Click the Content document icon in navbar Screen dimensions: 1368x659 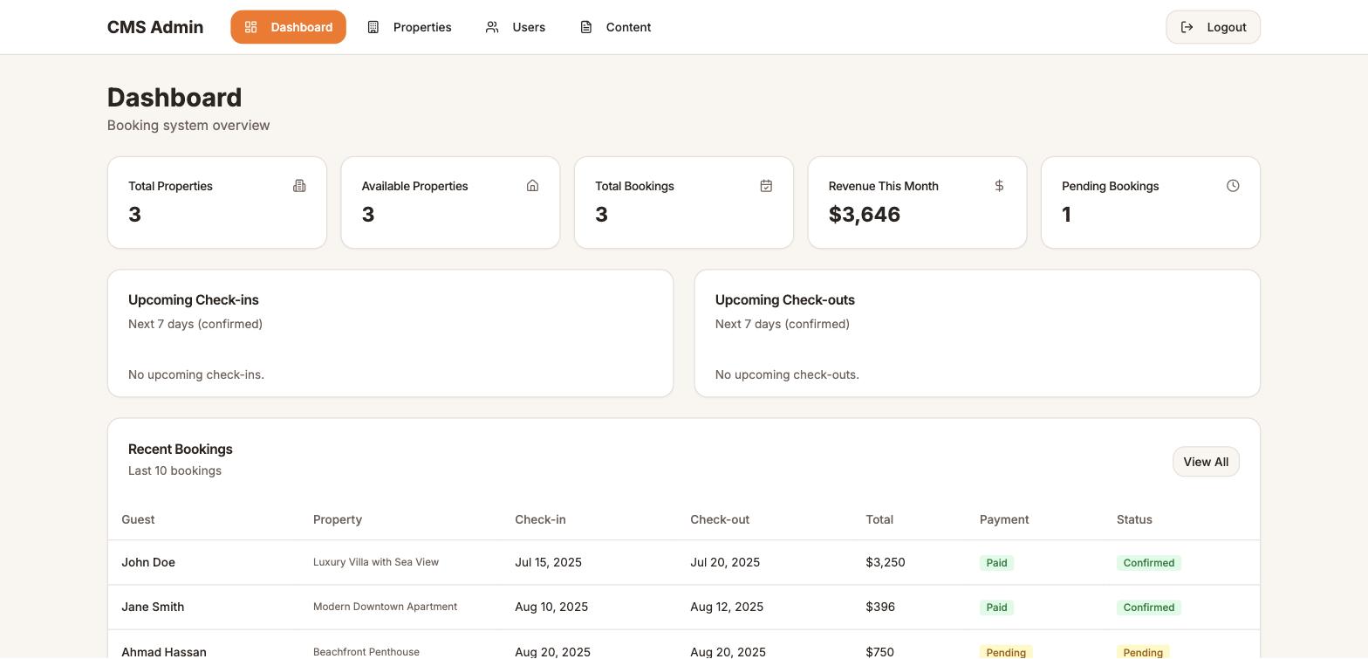point(586,27)
